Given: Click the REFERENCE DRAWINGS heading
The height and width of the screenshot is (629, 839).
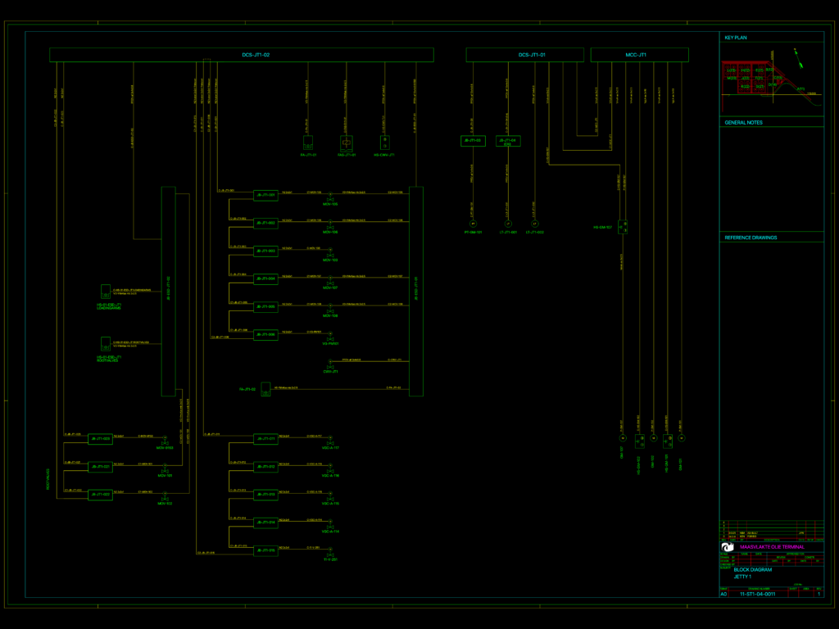Looking at the screenshot, I should [751, 238].
